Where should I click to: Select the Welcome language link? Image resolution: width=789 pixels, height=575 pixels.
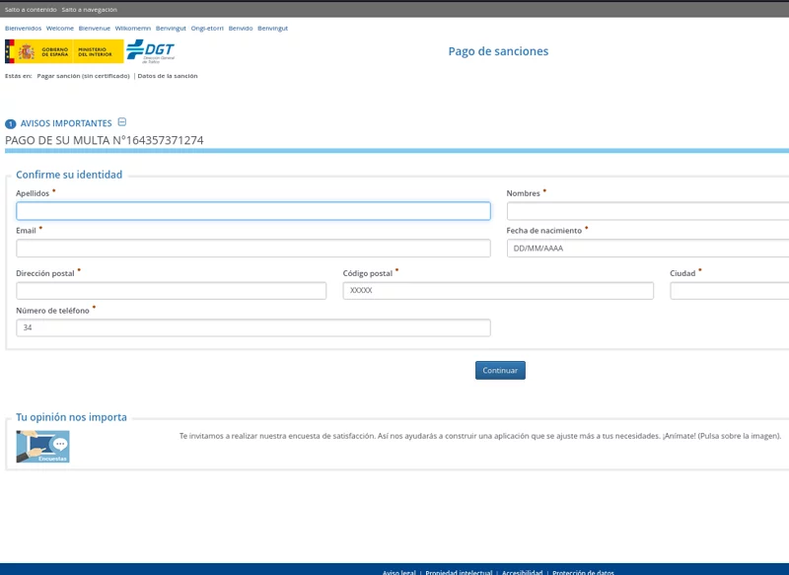pos(60,29)
